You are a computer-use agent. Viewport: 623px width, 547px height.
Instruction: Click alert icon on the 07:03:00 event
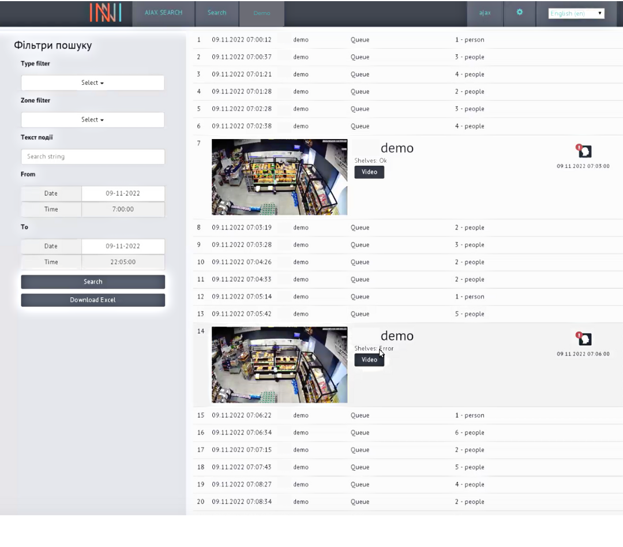click(x=584, y=151)
